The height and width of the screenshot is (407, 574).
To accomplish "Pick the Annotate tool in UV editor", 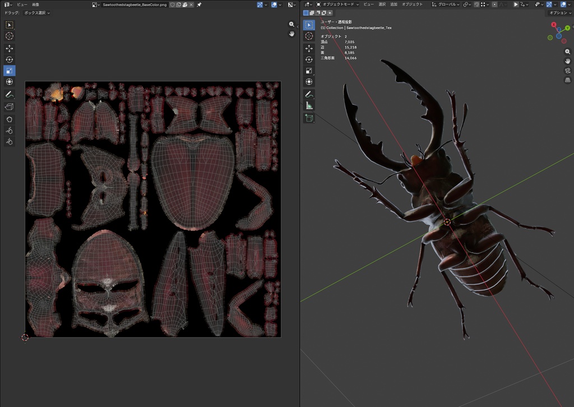I will [10, 94].
